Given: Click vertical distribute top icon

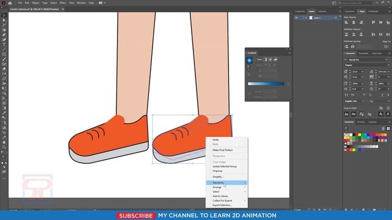Looking at the screenshot, I should (347, 34).
